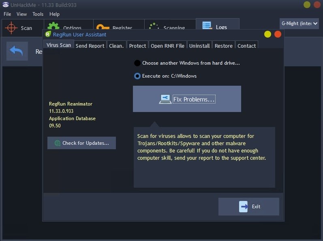Open the G-Night theme dropdown

point(299,23)
